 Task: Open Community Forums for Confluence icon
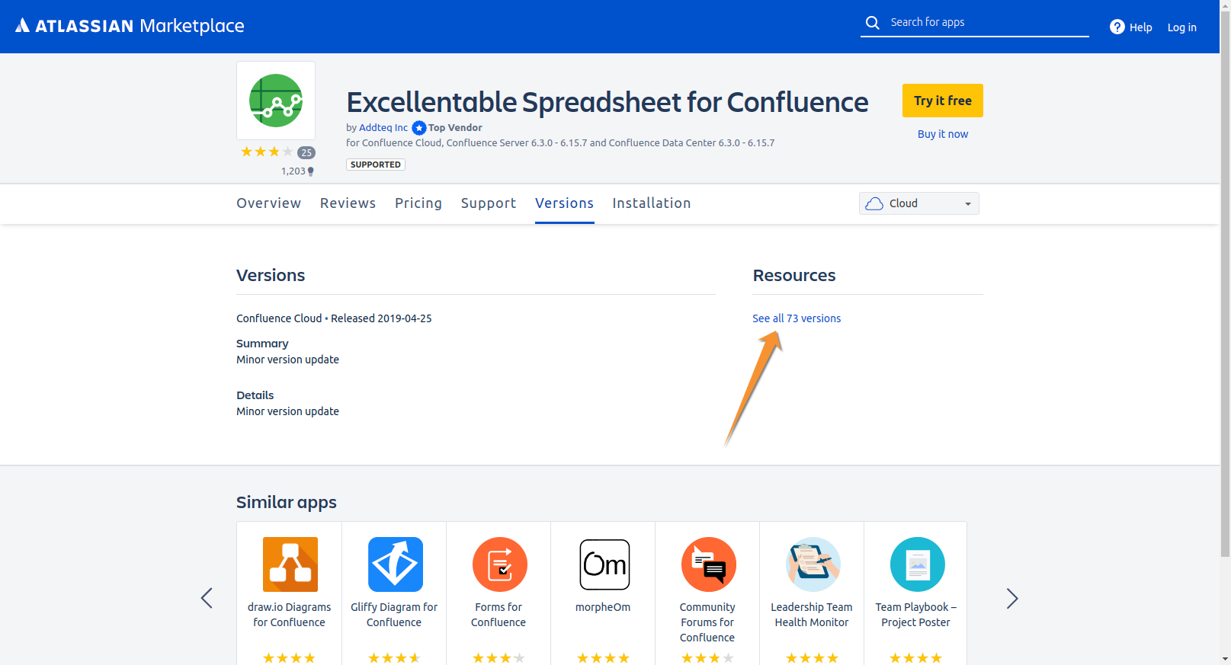[x=709, y=564]
